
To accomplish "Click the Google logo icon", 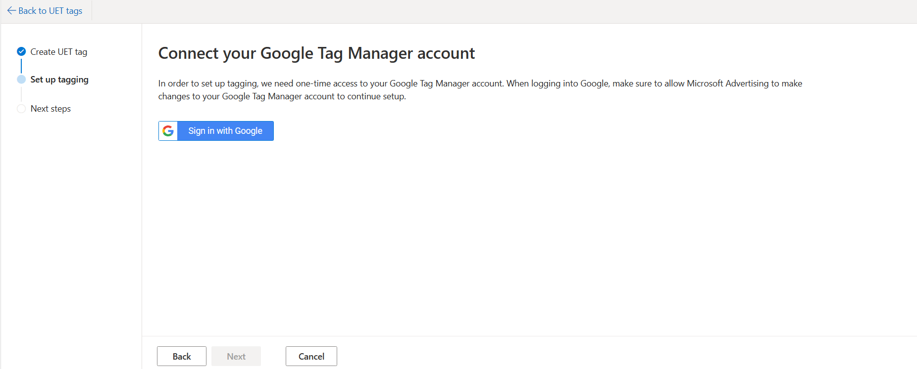I will pos(168,131).
